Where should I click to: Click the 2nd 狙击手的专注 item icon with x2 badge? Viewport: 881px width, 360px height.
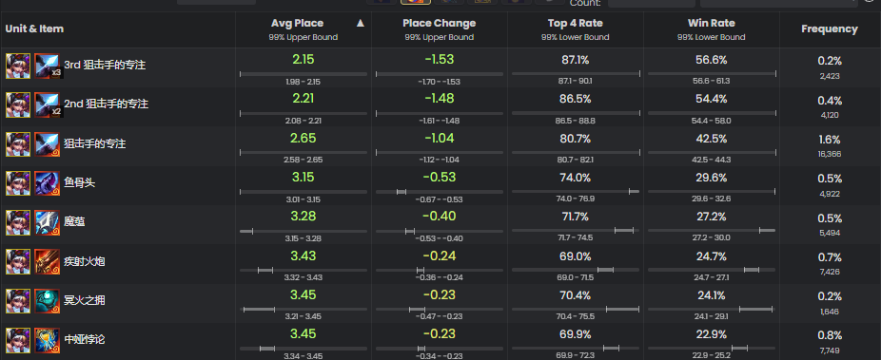(x=48, y=104)
